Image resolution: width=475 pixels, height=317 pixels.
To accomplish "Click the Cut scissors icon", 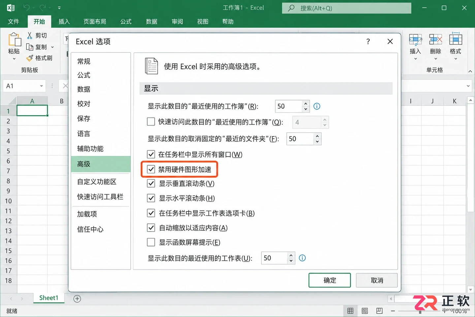I will click(x=30, y=35).
